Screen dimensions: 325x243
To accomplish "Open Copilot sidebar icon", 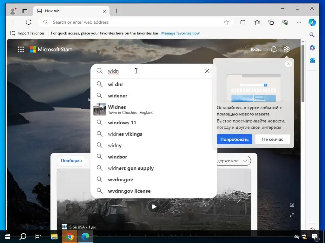I will tap(312, 22).
